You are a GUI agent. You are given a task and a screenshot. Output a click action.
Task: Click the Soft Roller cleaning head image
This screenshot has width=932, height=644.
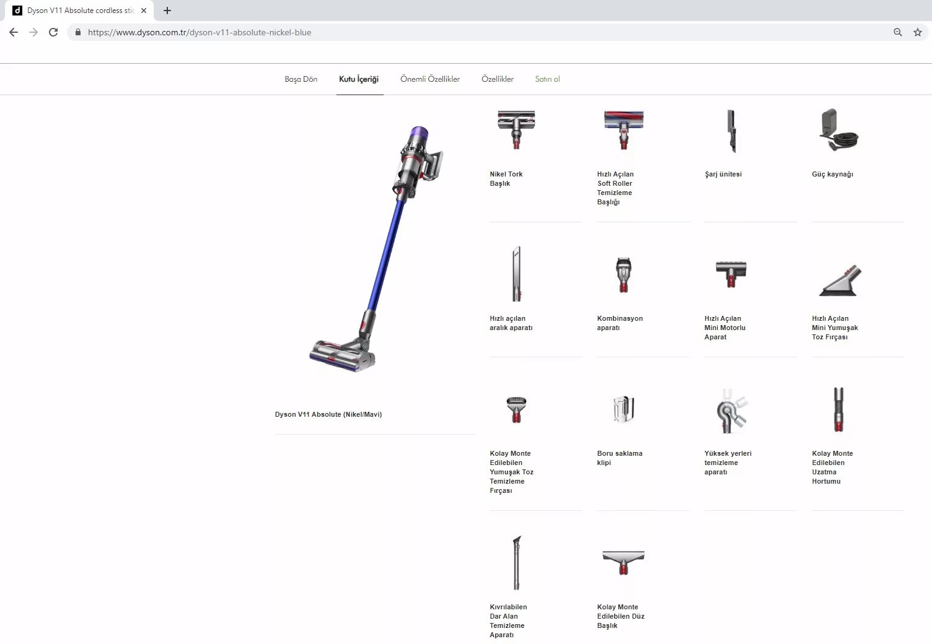[x=623, y=130]
